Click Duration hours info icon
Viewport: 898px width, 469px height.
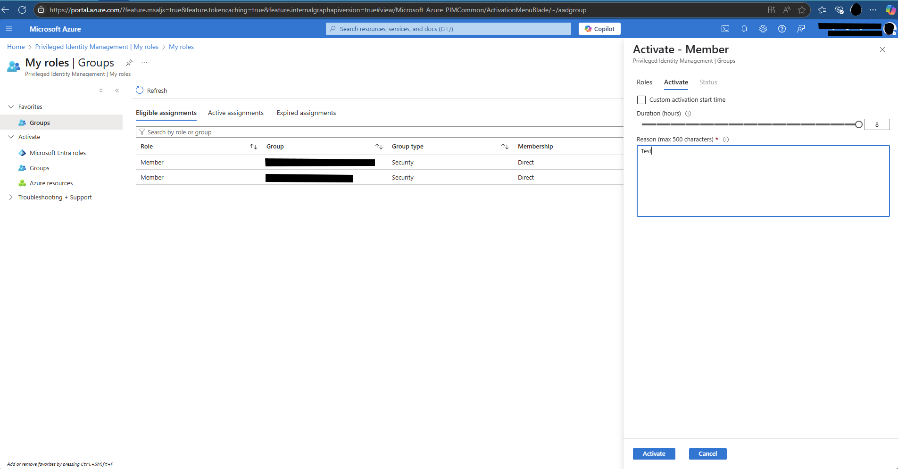(x=688, y=114)
